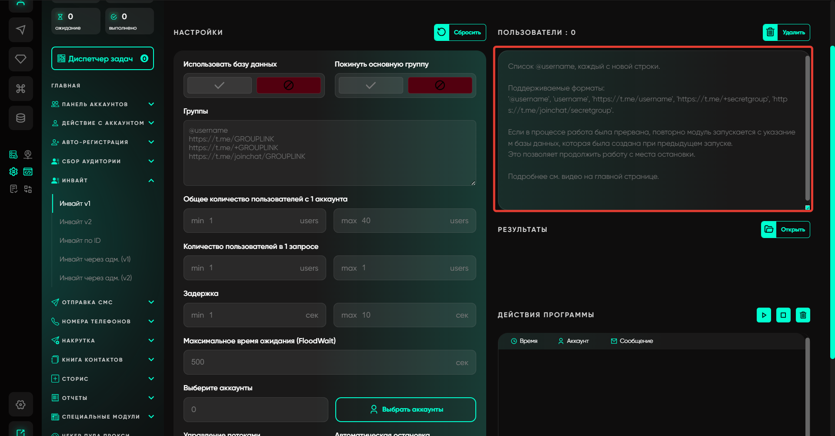Enable the 'Использовать базу данных' checkmark option
Viewport: 835px width, 436px height.
[x=219, y=85]
